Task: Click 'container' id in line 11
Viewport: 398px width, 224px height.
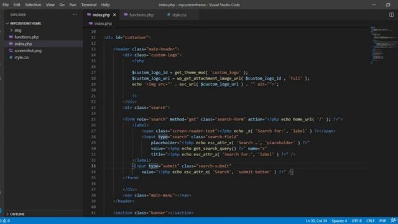Action: [x=136, y=37]
